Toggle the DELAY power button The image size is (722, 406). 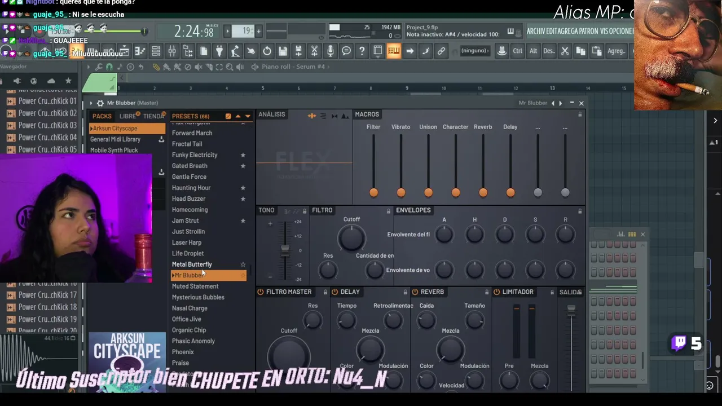tap(335, 292)
